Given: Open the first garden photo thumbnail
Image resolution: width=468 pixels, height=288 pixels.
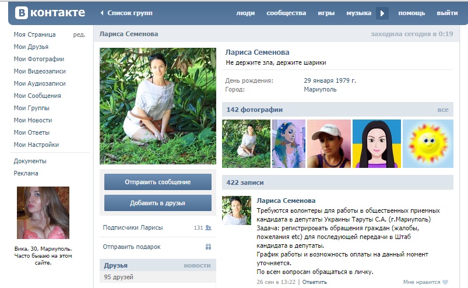Looking at the screenshot, I should 246,143.
